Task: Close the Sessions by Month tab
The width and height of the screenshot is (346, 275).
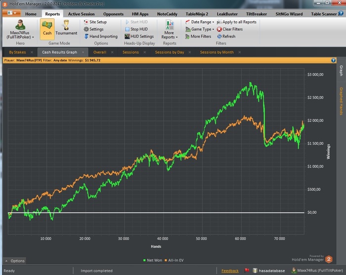Action: pyautogui.click(x=239, y=52)
